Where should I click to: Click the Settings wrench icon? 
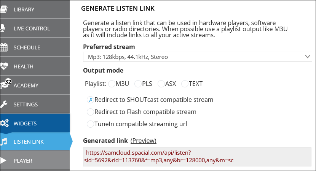pos(4,104)
